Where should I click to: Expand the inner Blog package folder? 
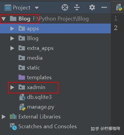[12, 39]
